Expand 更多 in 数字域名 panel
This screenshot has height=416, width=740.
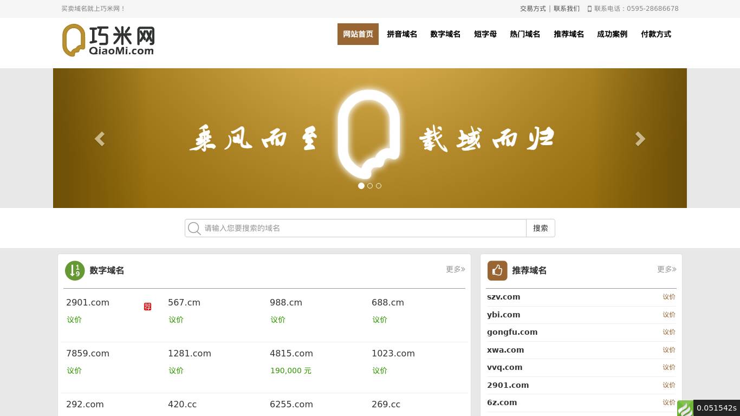[456, 269]
